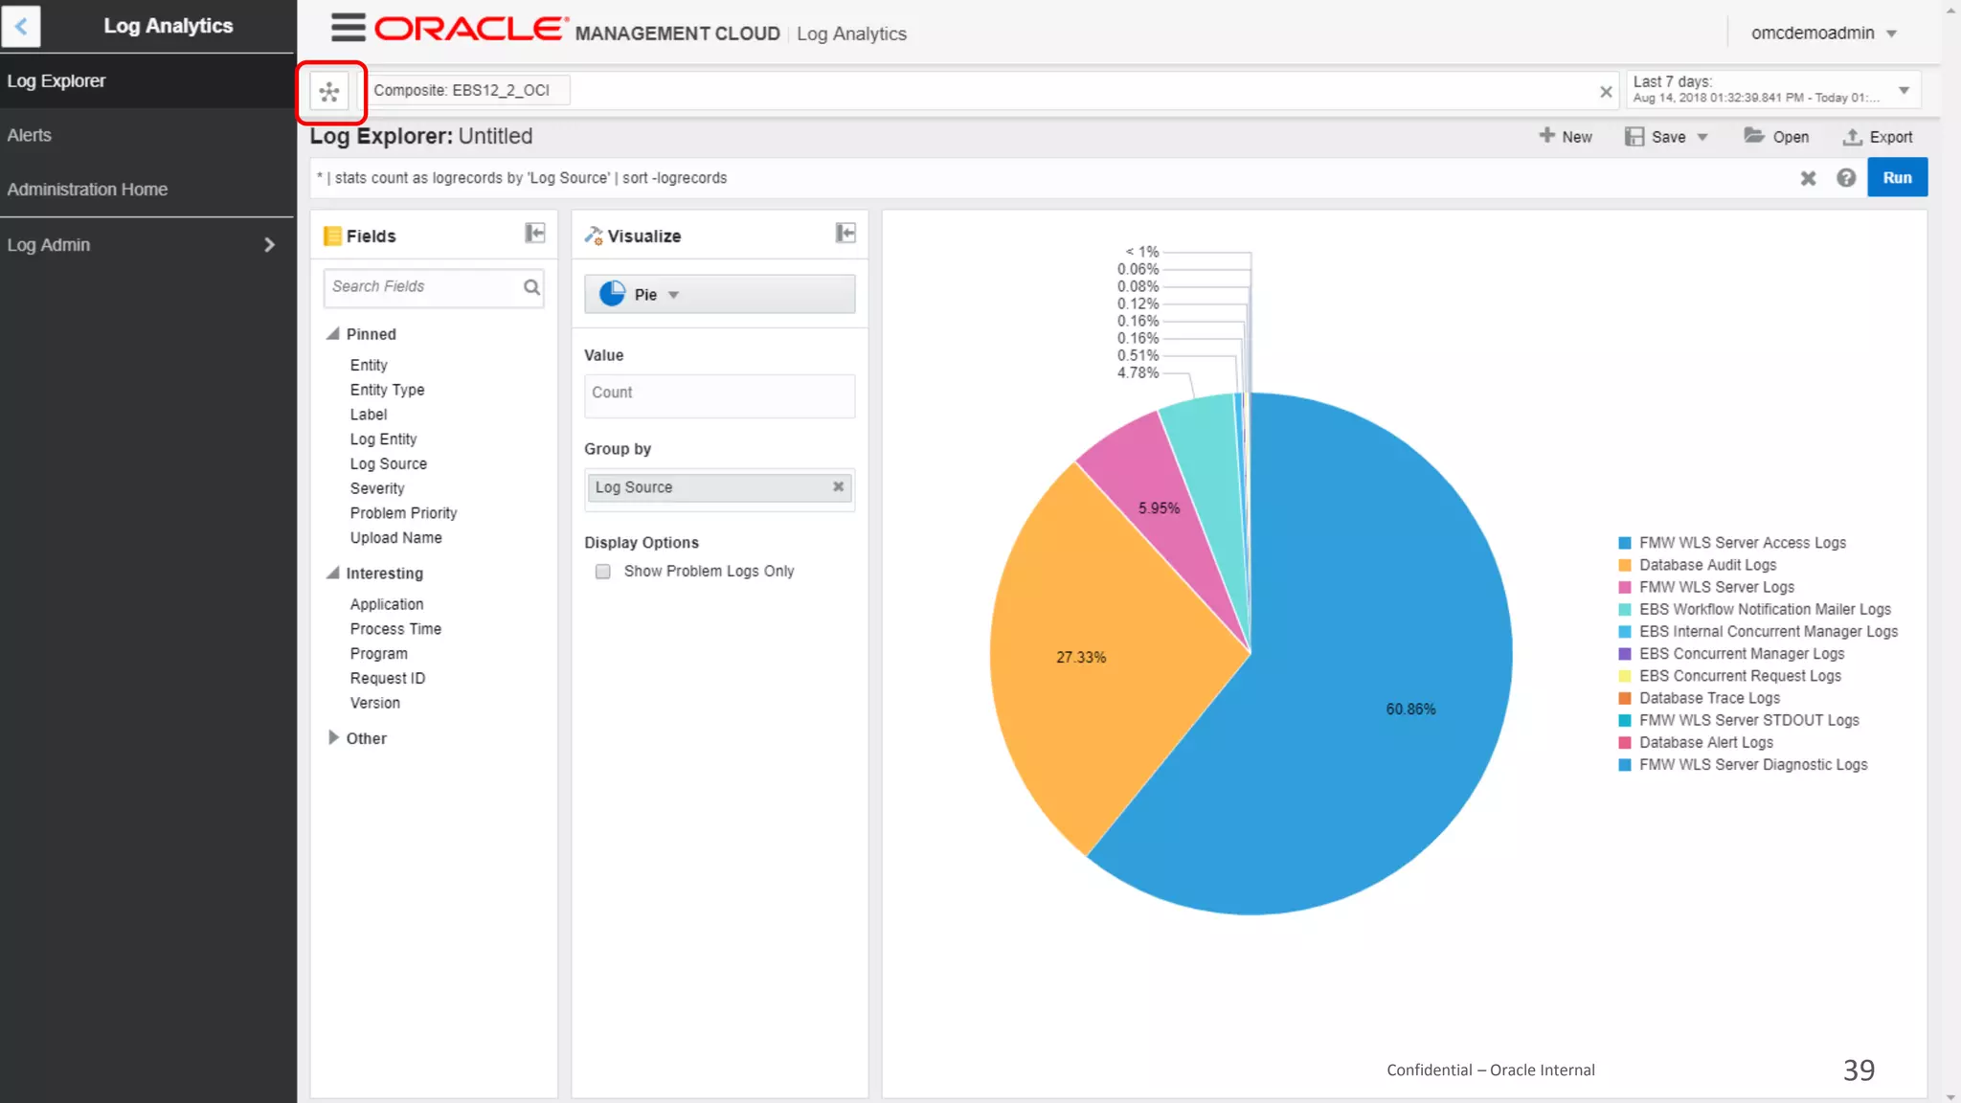The image size is (1961, 1103).
Task: Go to Log Explorer in sidebar
Action: 147,81
